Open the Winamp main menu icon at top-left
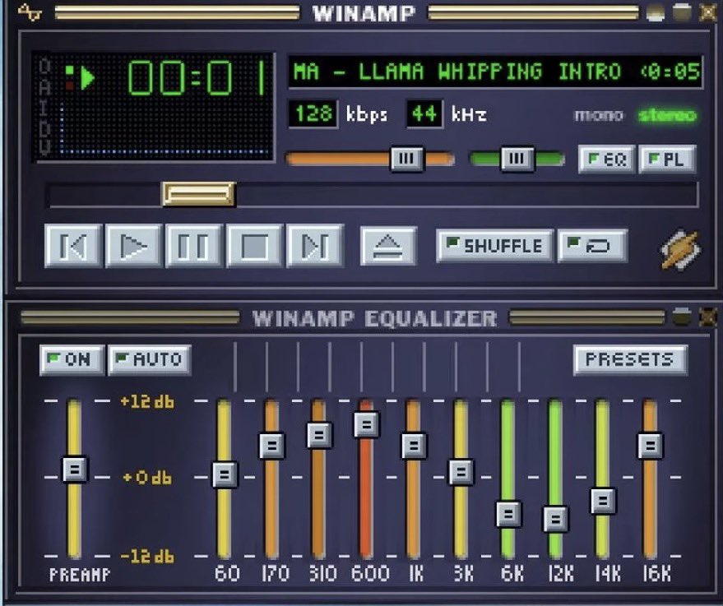The image size is (723, 606). tap(30, 12)
